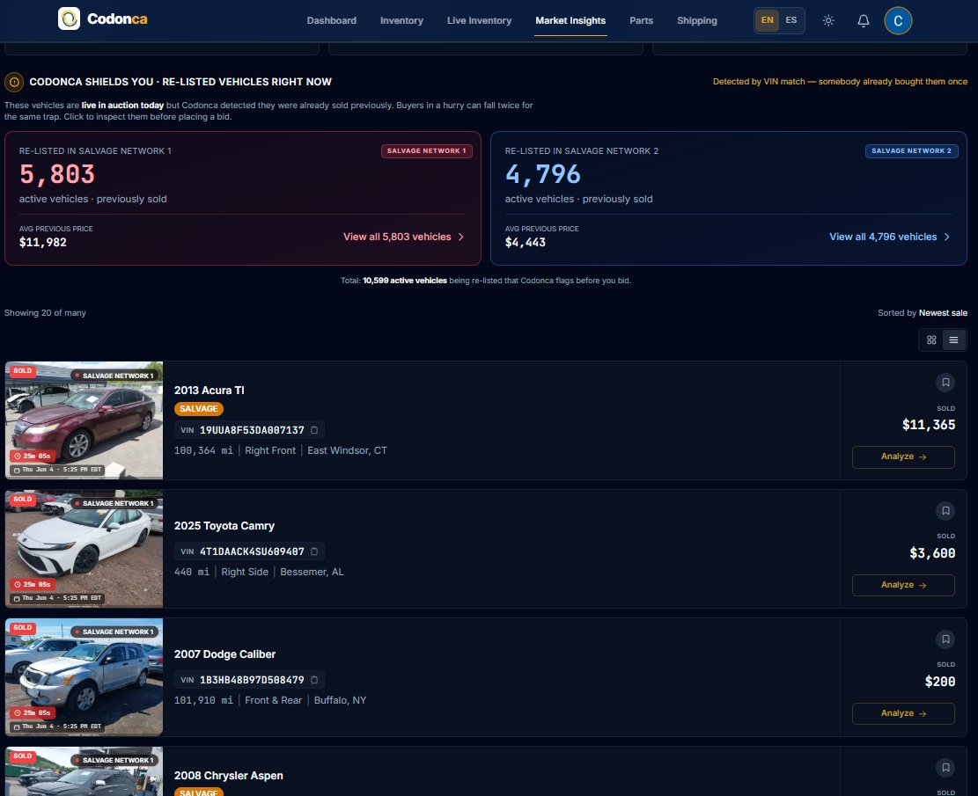The image size is (978, 796).
Task: Toggle the light/dark theme sun icon
Action: [x=828, y=20]
